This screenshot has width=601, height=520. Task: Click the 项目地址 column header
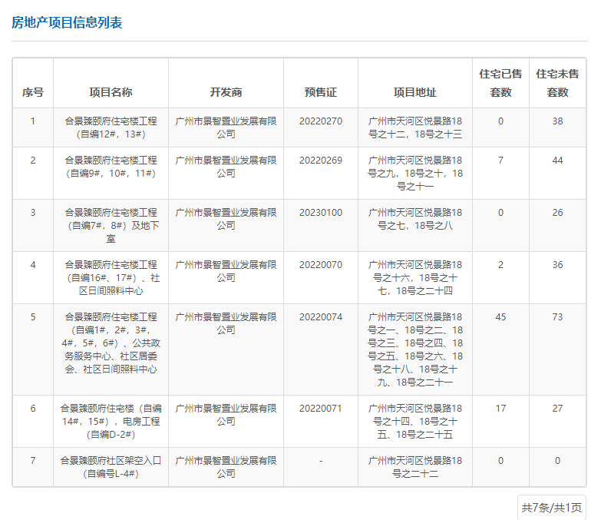[x=415, y=92]
